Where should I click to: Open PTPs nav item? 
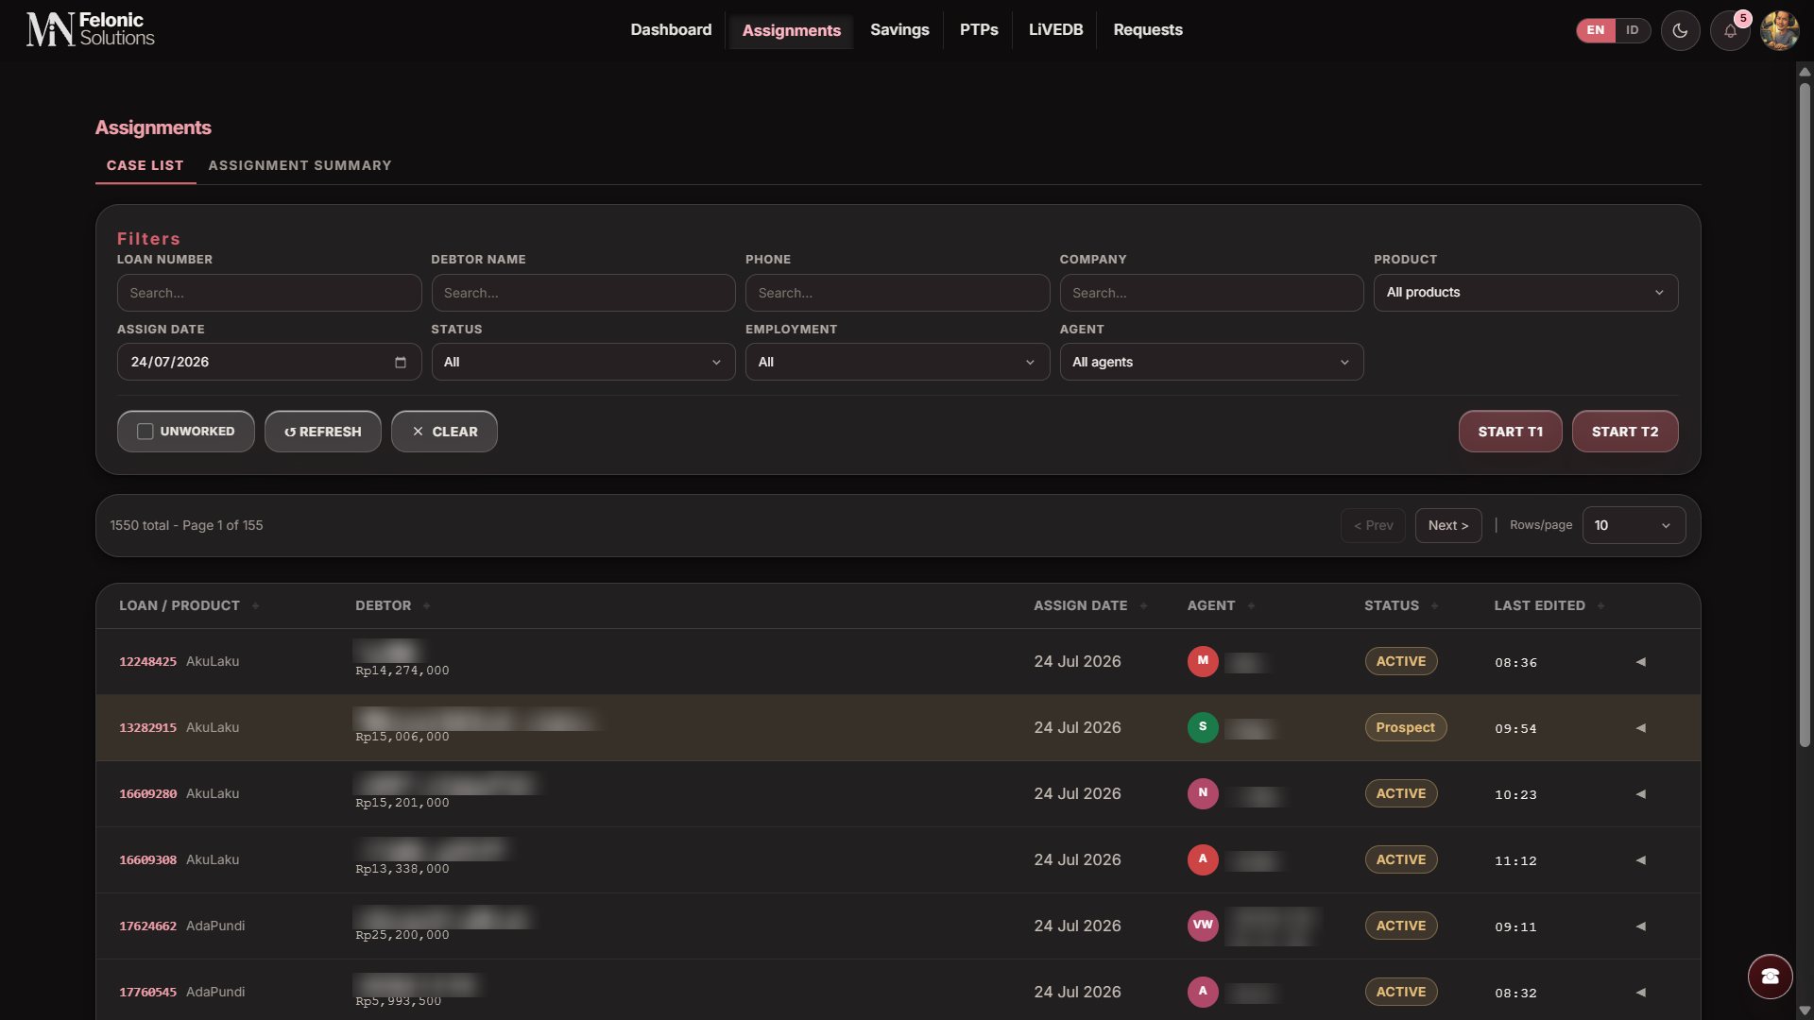[979, 30]
